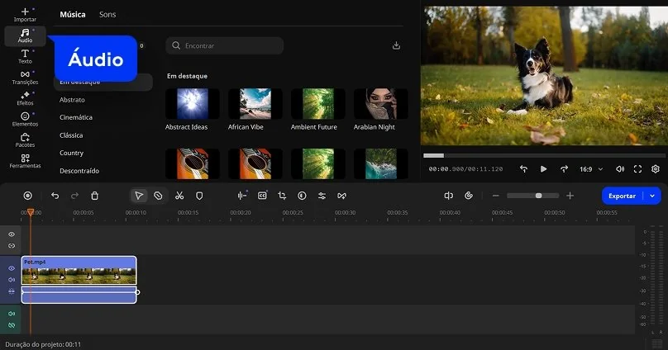668x350 pixels.
Task: Switch to the Sons tab
Action: point(107,15)
